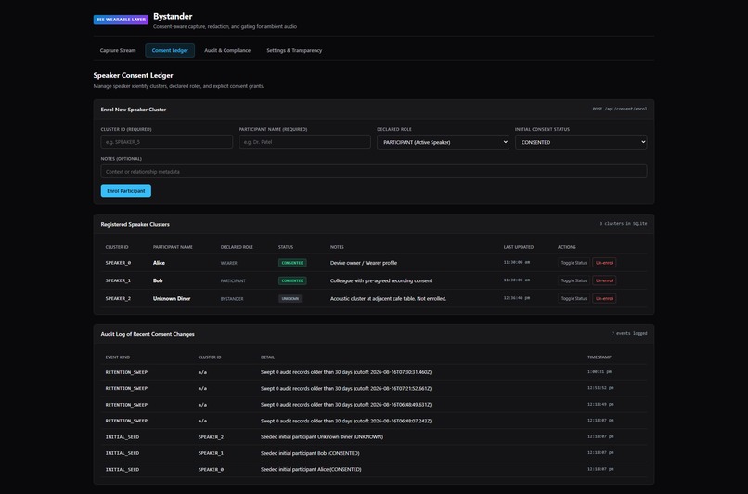Click the Speaker Consent Ledger heading
Screen dimensions: 748x494
[x=133, y=75]
